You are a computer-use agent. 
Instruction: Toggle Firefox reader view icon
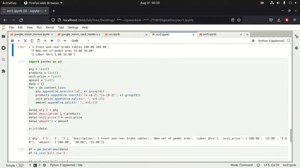[x=232, y=20]
